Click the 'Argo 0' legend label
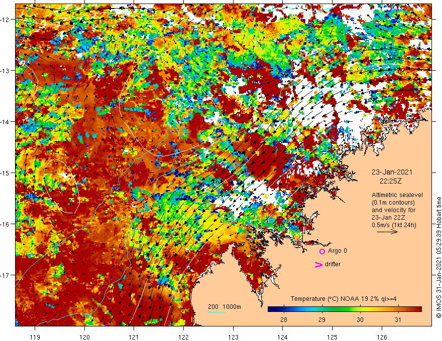The image size is (442, 341). 338,251
